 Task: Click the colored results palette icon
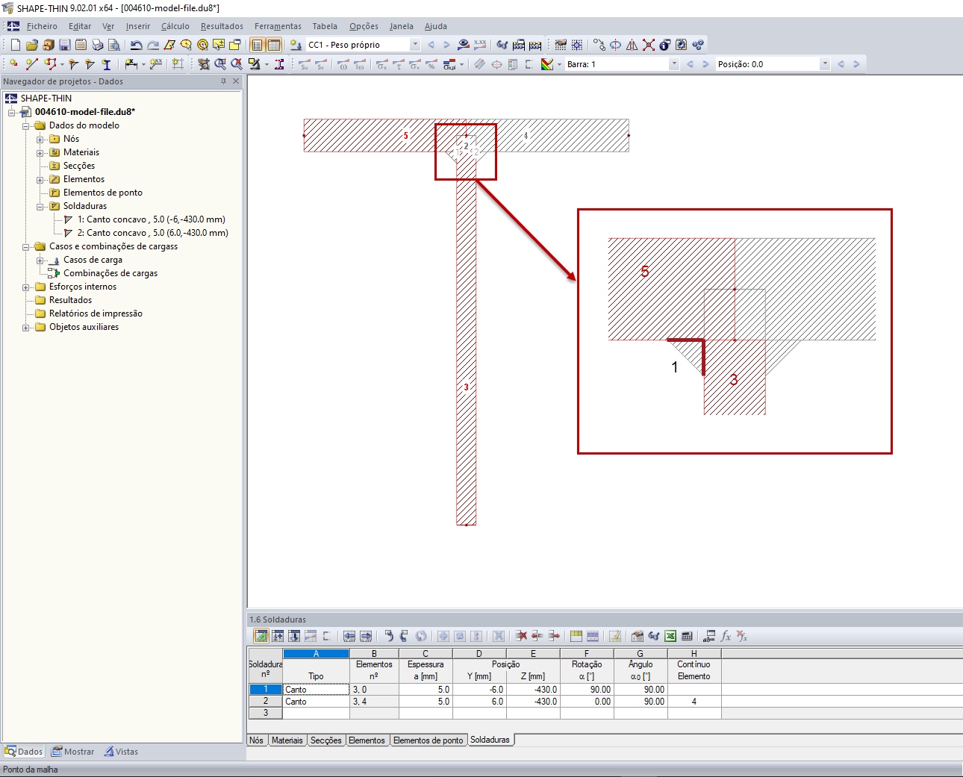[547, 64]
